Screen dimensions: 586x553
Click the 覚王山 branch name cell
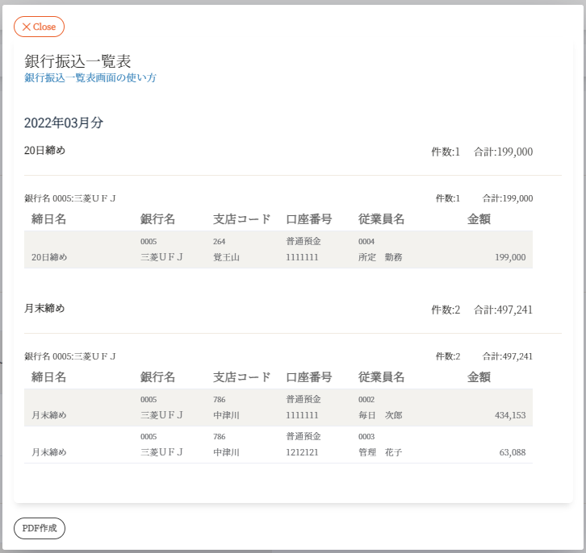226,257
